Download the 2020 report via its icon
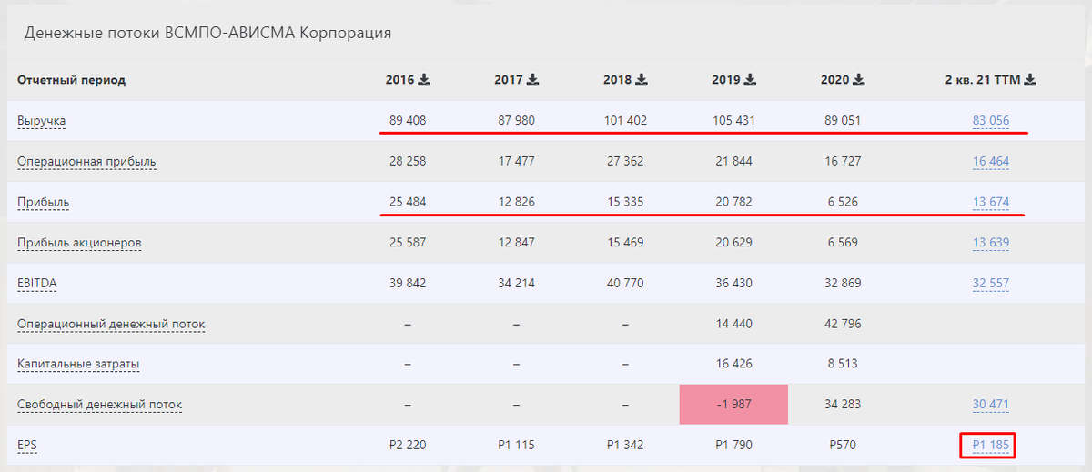1092x472 pixels. (859, 80)
